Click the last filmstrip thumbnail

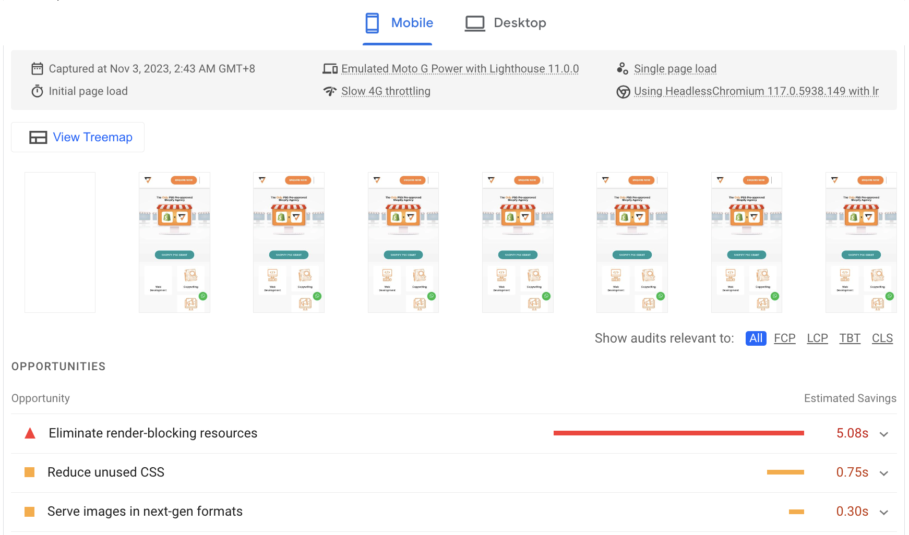pyautogui.click(x=861, y=242)
